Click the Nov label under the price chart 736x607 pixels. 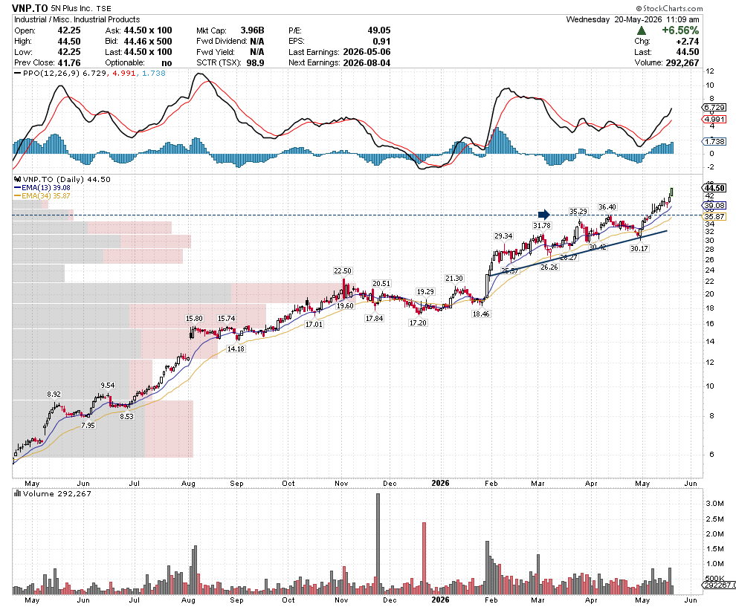pos(341,483)
